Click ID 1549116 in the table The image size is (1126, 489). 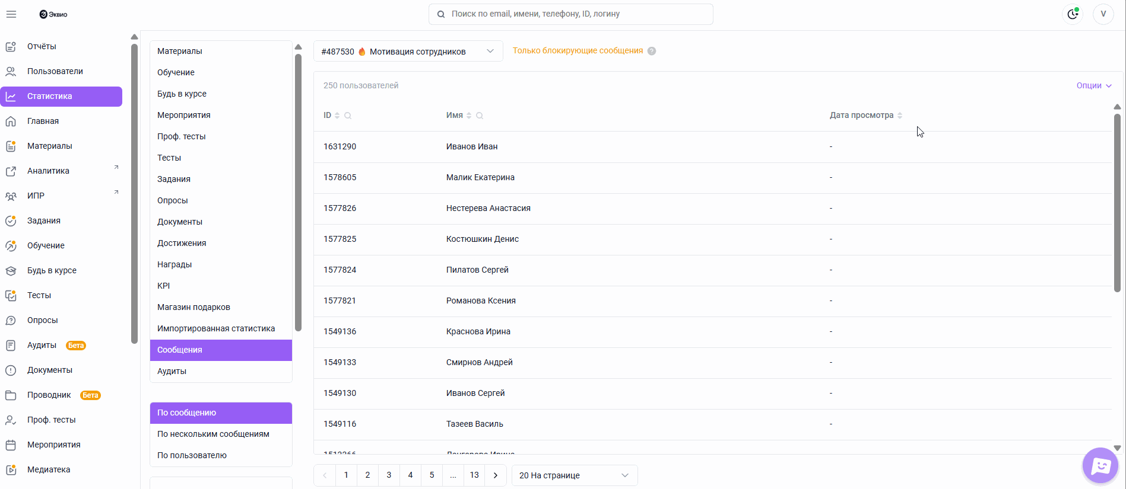[340, 424]
